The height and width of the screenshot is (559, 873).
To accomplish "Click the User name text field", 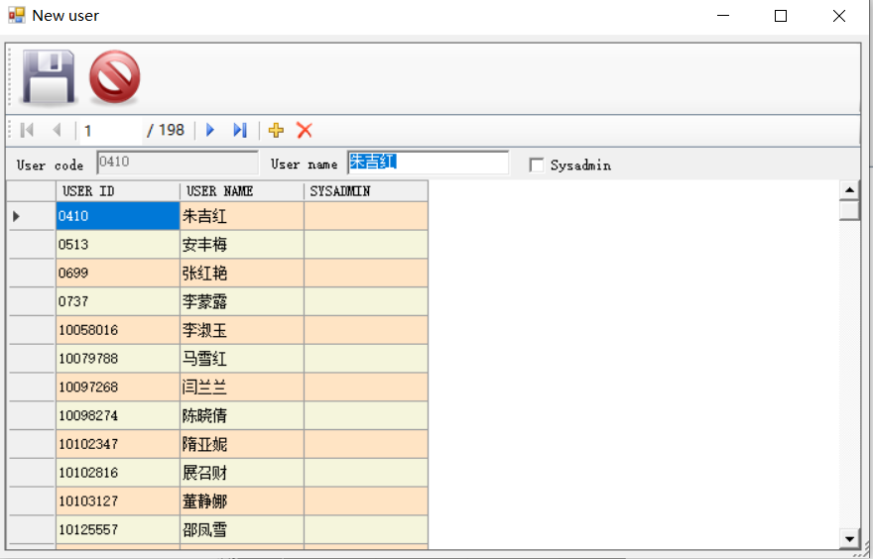I will click(428, 163).
